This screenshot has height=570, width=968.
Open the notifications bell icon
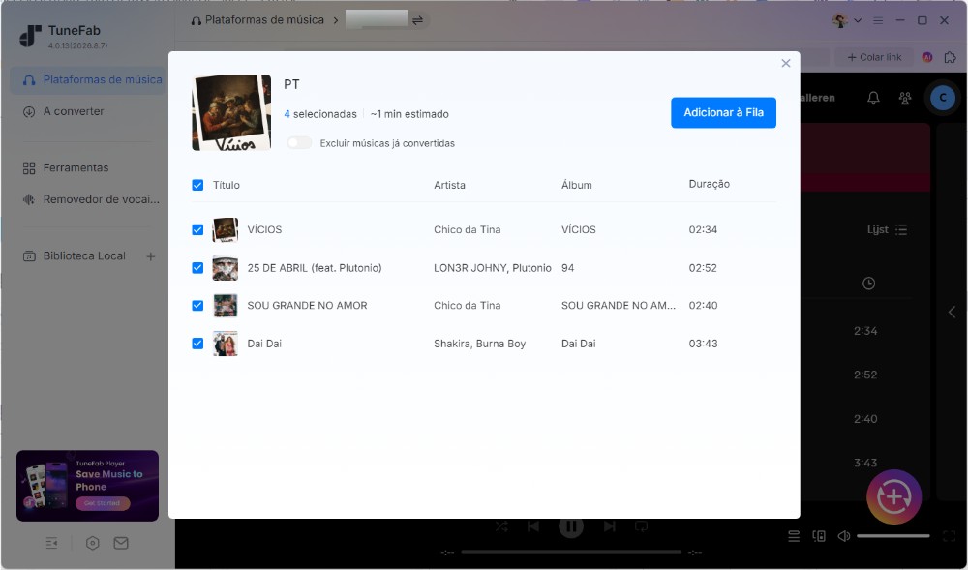(x=873, y=98)
